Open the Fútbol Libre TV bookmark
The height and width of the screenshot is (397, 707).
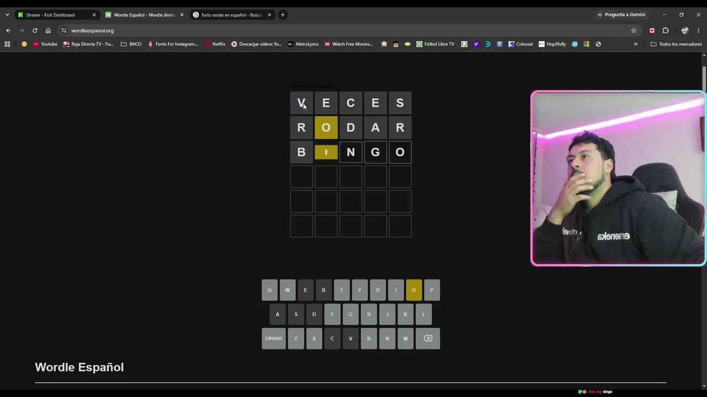pyautogui.click(x=435, y=44)
